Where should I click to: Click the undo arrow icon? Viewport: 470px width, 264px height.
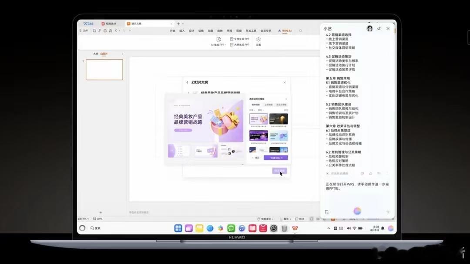coord(116,30)
